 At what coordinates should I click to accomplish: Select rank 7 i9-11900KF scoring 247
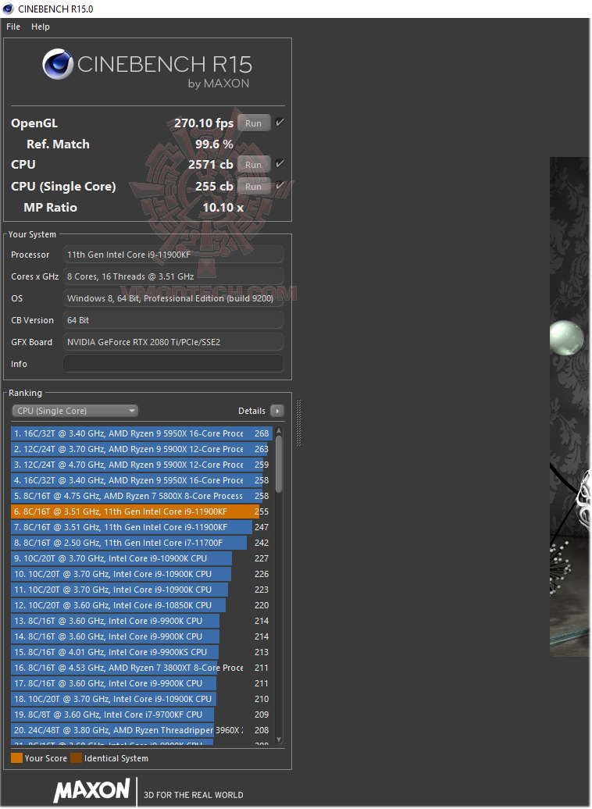pyautogui.click(x=142, y=527)
